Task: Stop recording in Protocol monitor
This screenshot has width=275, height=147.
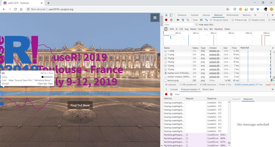Action: (166, 94)
